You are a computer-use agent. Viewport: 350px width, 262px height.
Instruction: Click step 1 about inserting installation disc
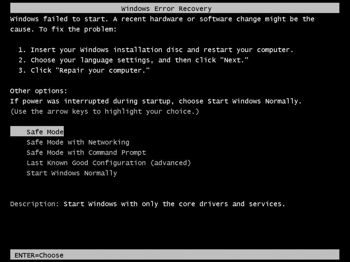click(x=156, y=50)
